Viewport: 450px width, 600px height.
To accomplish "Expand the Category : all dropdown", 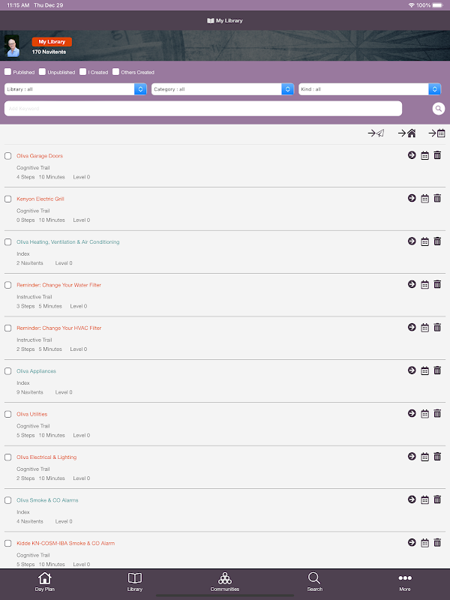I will click(223, 89).
